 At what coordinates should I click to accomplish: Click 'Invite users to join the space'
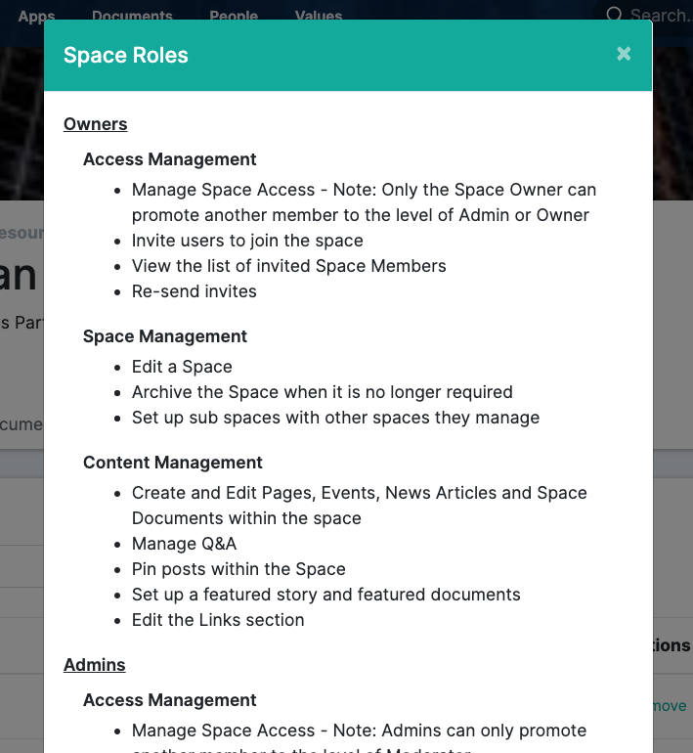click(247, 241)
